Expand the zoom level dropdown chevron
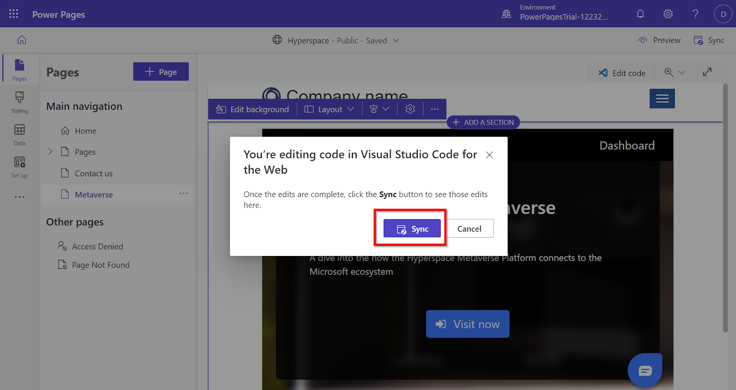Image resolution: width=736 pixels, height=390 pixels. (682, 73)
